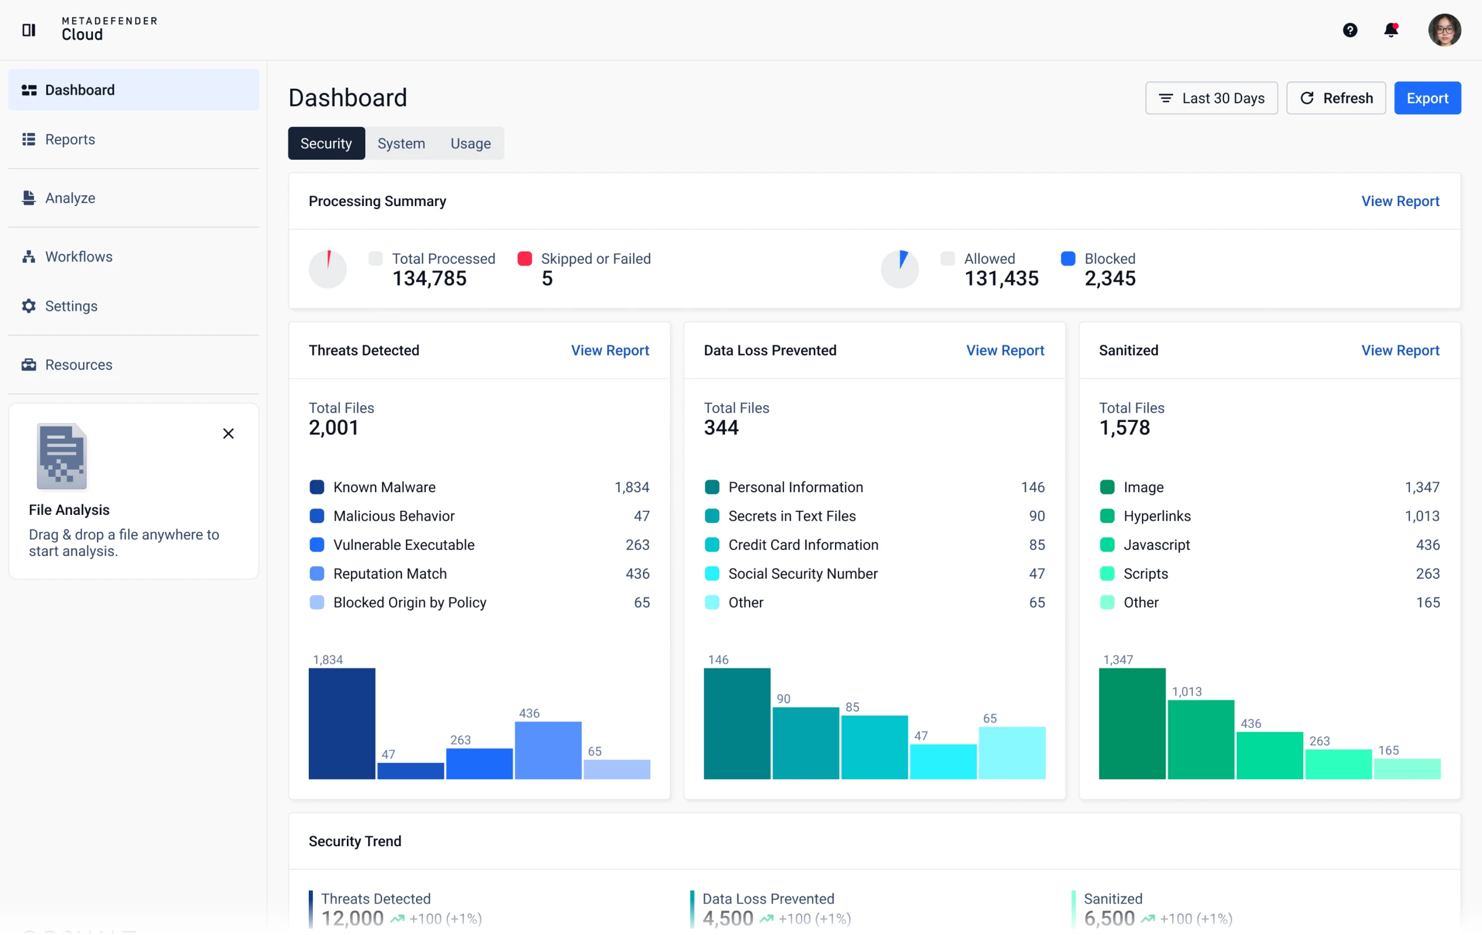Open the help question mark icon
This screenshot has width=1482, height=935.
click(x=1350, y=29)
